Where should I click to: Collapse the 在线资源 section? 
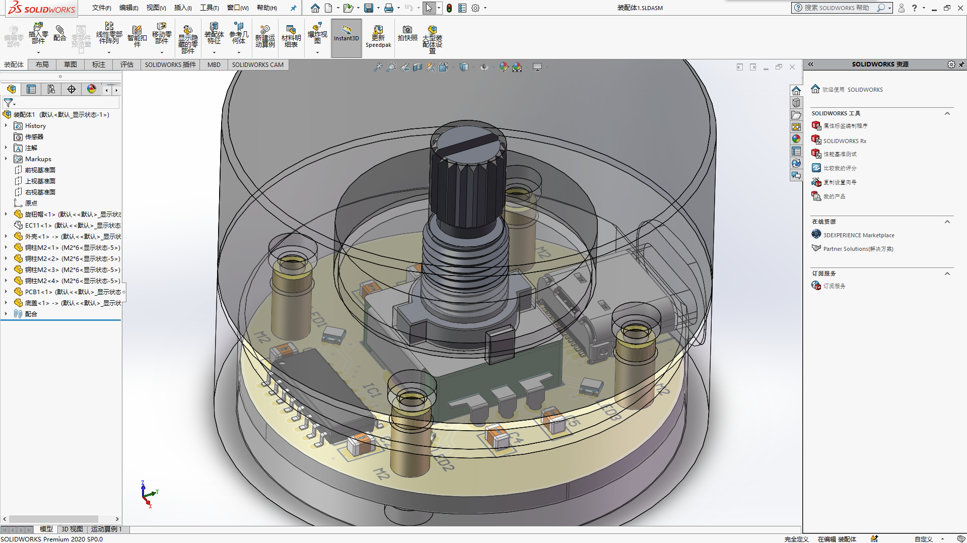[947, 222]
